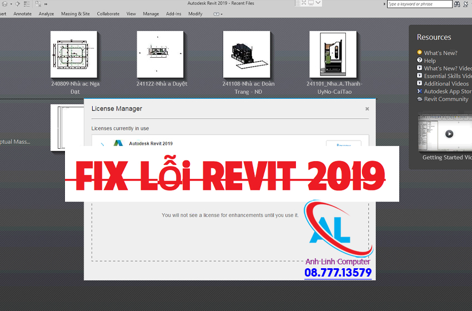Open the Manage ribbon tab
The width and height of the screenshot is (472, 311).
point(150,14)
